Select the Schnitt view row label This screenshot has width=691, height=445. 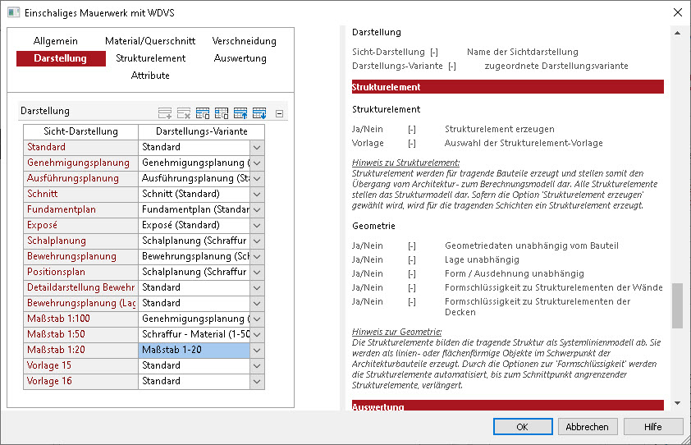click(80, 194)
